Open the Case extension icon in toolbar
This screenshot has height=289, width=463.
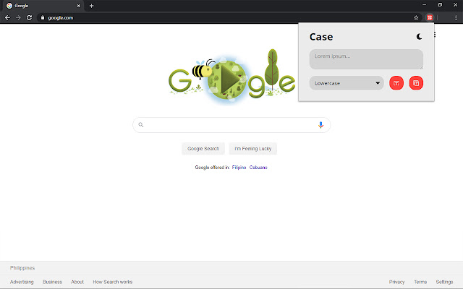[430, 17]
